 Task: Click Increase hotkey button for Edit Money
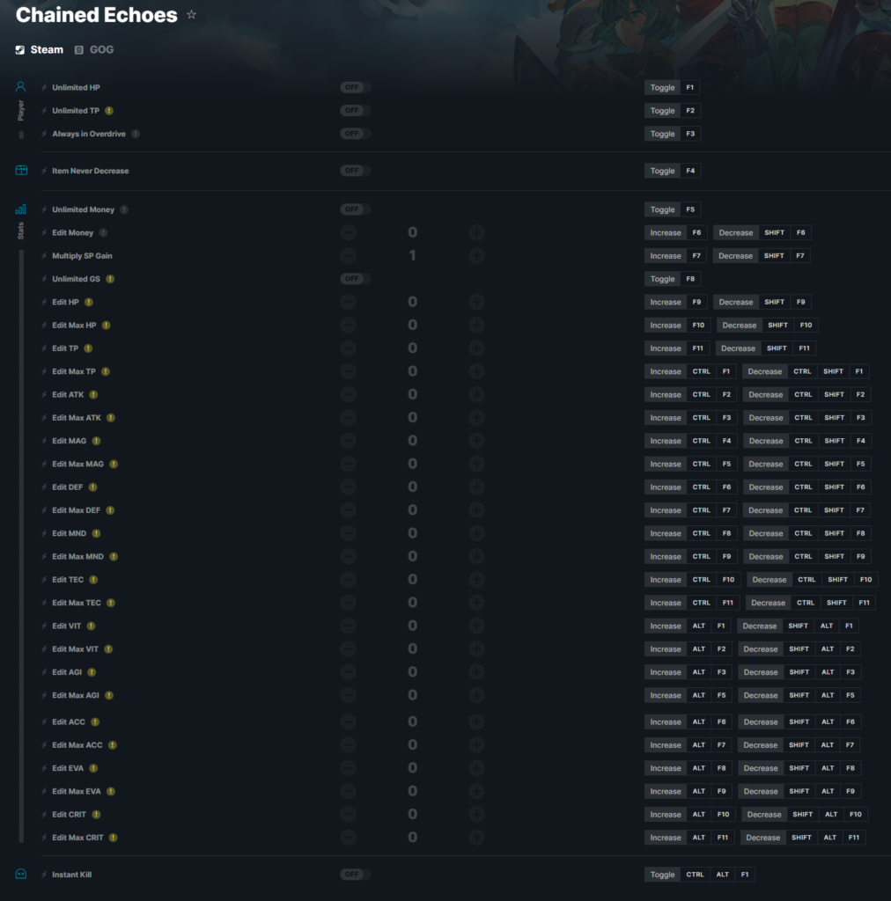point(665,232)
